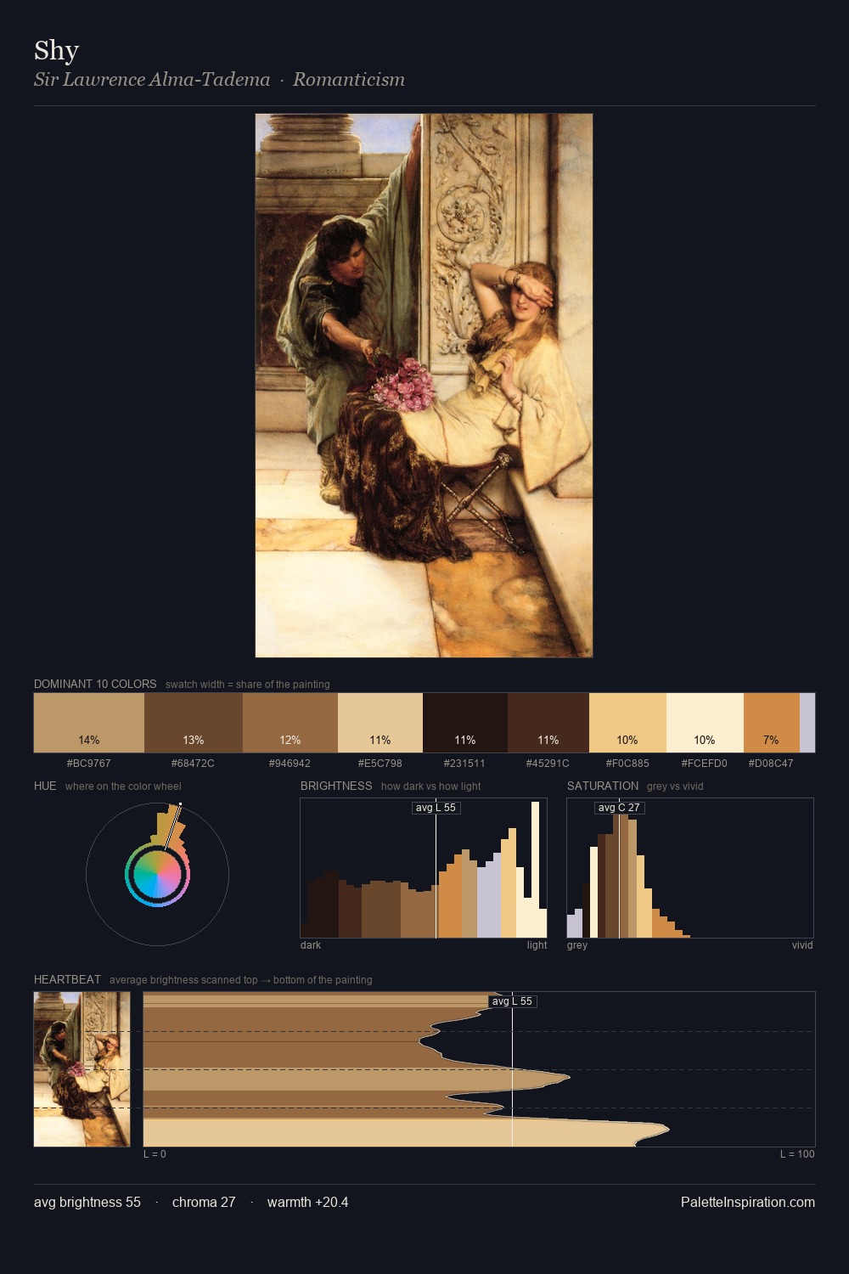Click the 'HUE' section heading
This screenshot has height=1274, width=849.
tap(45, 786)
